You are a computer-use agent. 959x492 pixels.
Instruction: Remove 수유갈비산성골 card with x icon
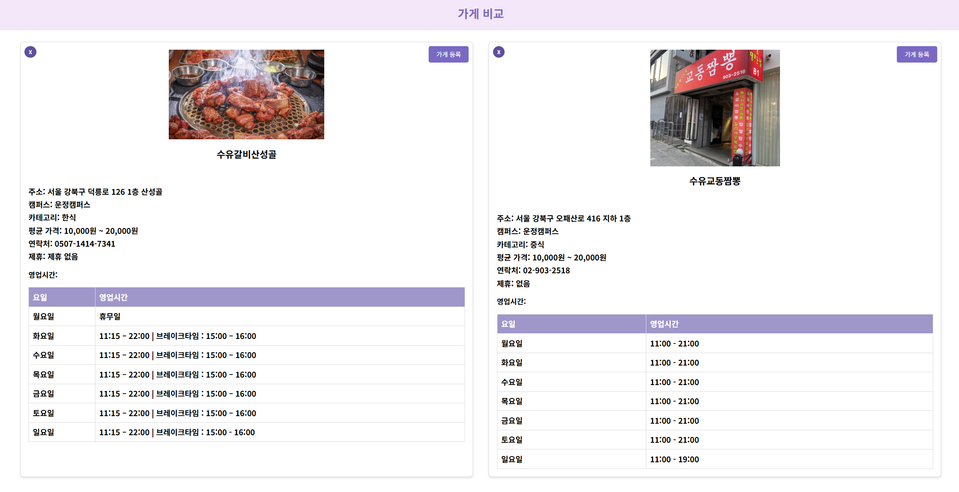30,52
